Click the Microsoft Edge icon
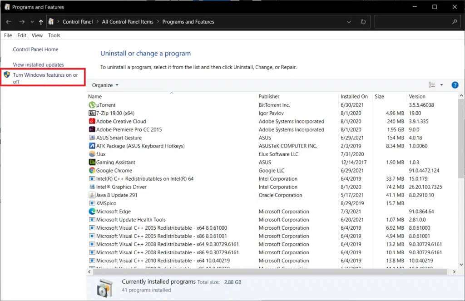Screen dimensions: 465x301 tap(92, 212)
